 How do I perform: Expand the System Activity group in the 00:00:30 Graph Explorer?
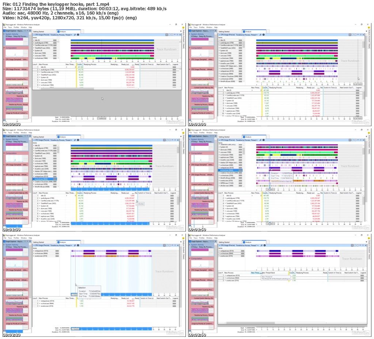pos(4,34)
